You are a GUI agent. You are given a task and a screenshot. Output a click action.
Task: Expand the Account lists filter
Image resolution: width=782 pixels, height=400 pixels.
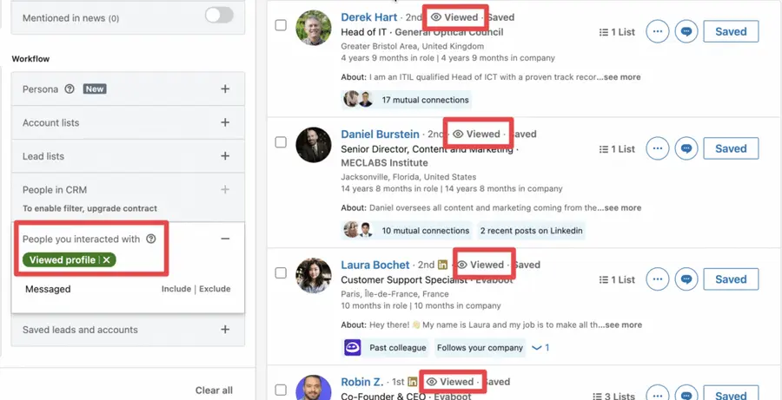tap(225, 122)
